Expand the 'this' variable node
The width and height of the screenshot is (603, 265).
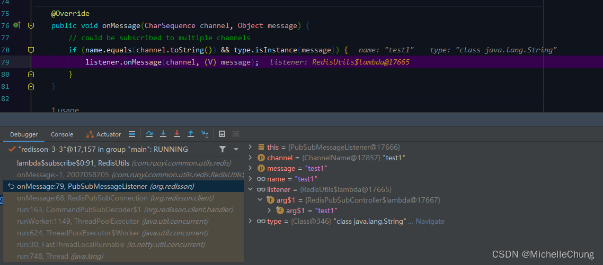(x=250, y=147)
